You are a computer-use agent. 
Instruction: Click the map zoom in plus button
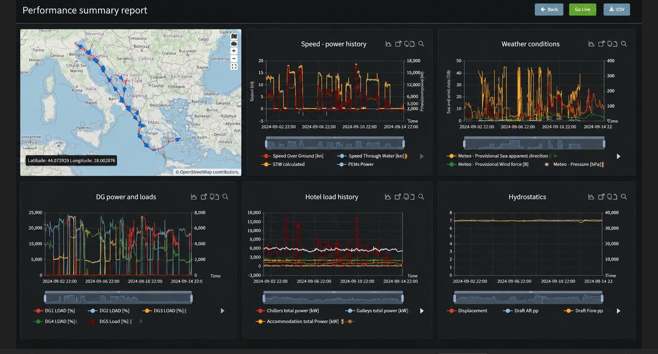(234, 51)
